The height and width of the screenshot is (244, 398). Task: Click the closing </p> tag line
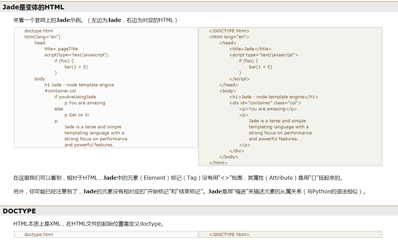245,145
